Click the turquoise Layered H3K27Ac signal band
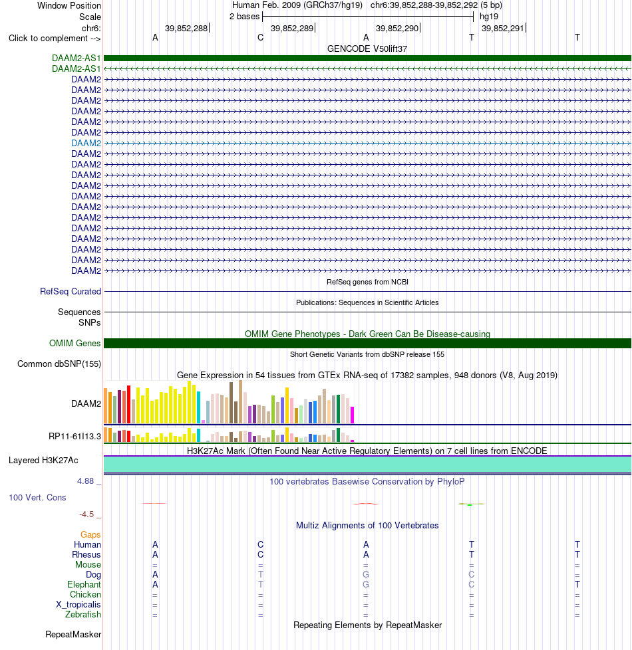Image resolution: width=632 pixels, height=650 pixels. [367, 465]
